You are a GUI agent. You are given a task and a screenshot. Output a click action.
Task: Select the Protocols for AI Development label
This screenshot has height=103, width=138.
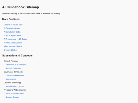(15, 90)
